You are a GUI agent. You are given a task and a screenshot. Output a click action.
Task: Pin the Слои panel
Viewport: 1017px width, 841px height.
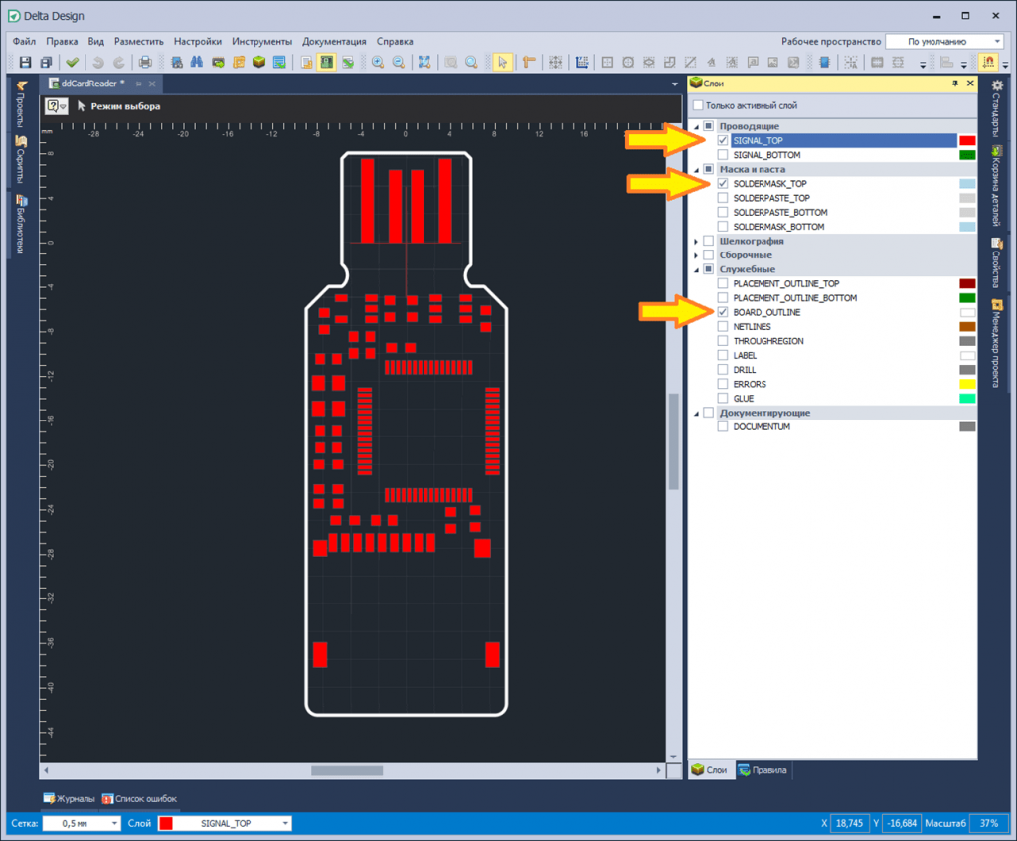point(954,84)
